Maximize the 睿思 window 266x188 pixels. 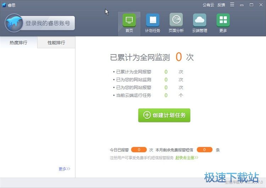tap(251, 5)
